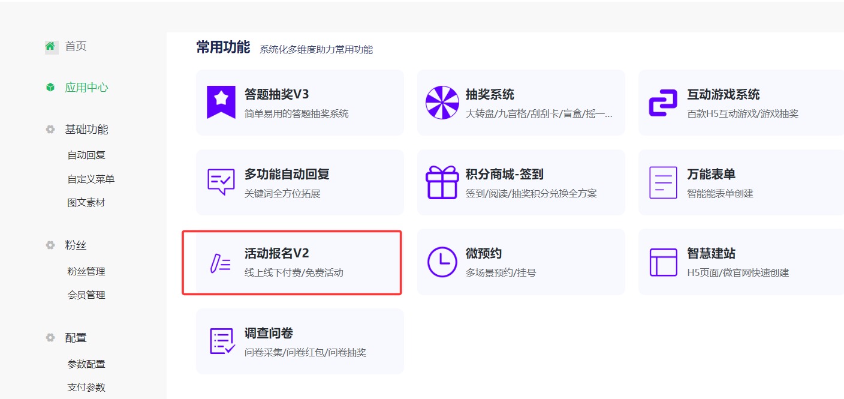Open the 活动报名V2 card title
The width and height of the screenshot is (844, 399).
tap(276, 254)
